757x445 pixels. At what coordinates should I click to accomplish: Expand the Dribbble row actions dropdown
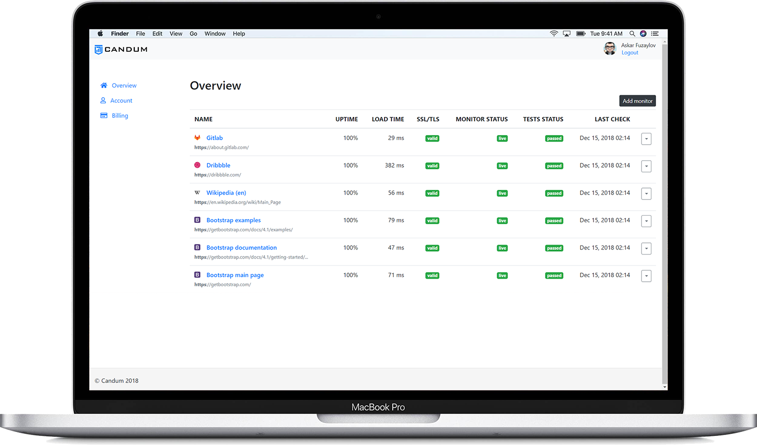click(646, 166)
